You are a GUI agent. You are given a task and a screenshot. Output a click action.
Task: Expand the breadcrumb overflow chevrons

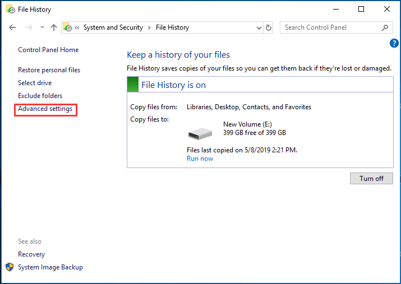pyautogui.click(x=77, y=27)
